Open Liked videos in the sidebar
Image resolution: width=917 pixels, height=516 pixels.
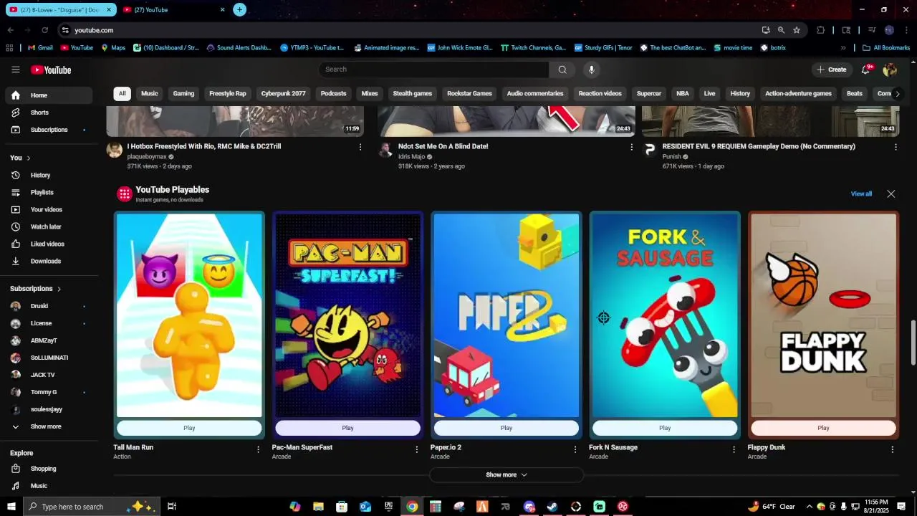(x=49, y=244)
